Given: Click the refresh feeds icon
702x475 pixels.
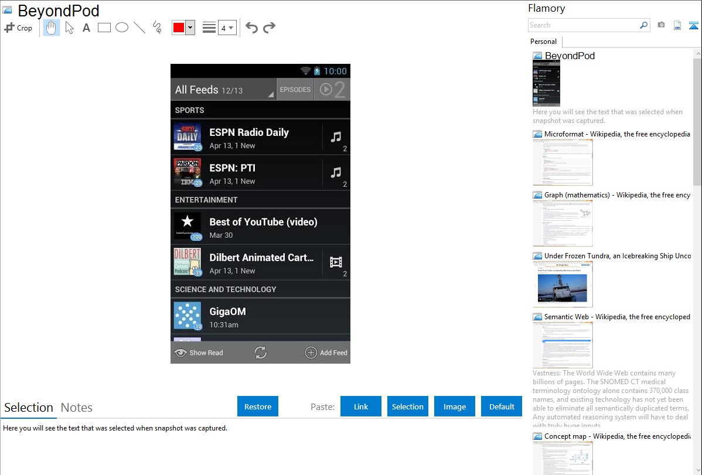Looking at the screenshot, I should point(261,353).
